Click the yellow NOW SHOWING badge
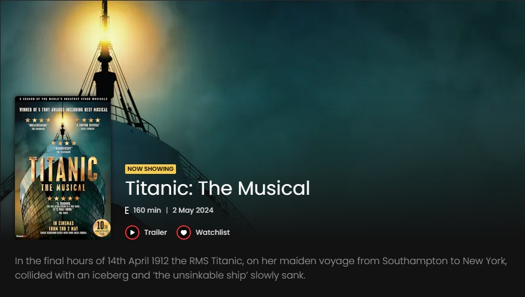 (150, 169)
